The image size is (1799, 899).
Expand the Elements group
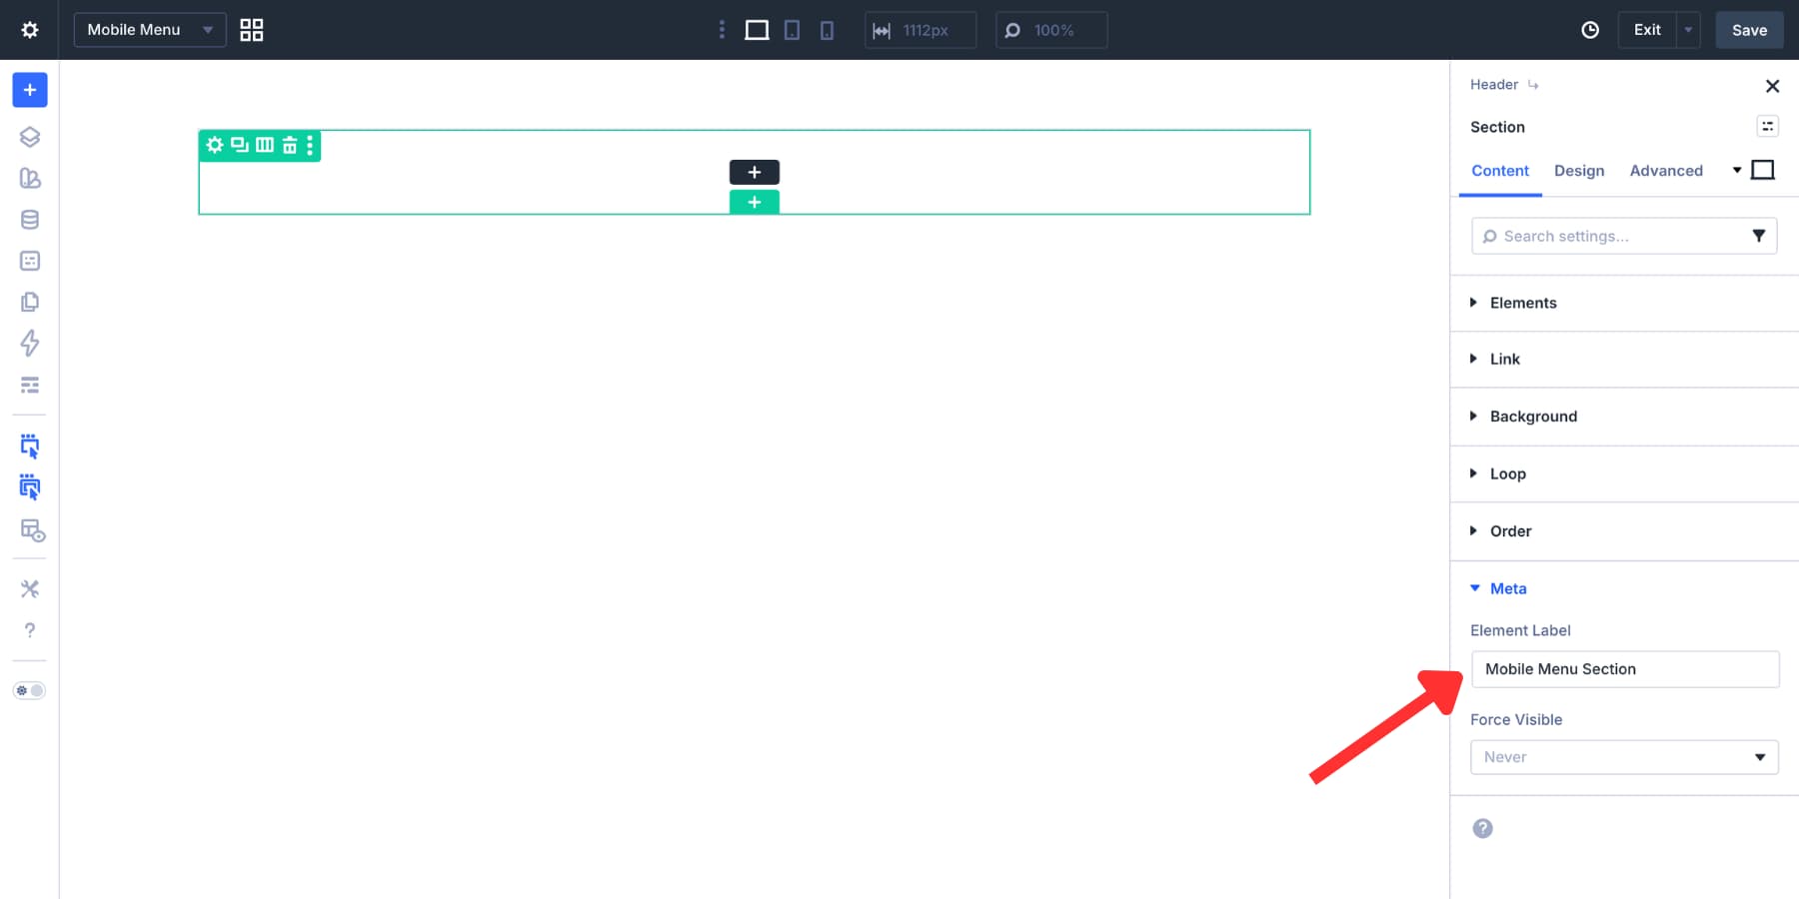[1625, 303]
